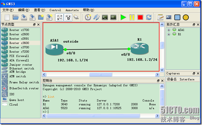Viewport: 202px width, 125px height.
Task: Float the 拓扑汇总 panel
Action: pos(194,24)
